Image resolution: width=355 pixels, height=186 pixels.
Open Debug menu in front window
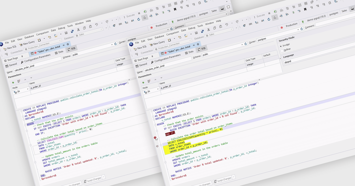click(x=192, y=28)
